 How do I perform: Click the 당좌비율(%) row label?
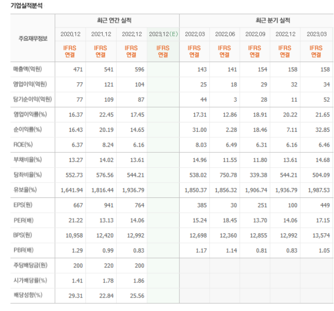[27, 175]
